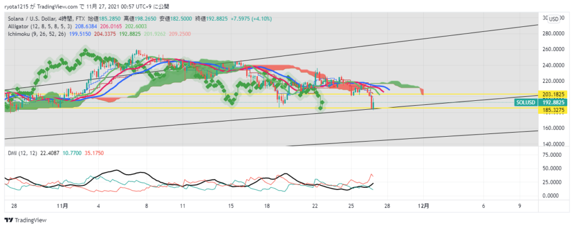Click the TradingView logo icon
Image resolution: width=574 pixels, height=228 pixels.
8,220
